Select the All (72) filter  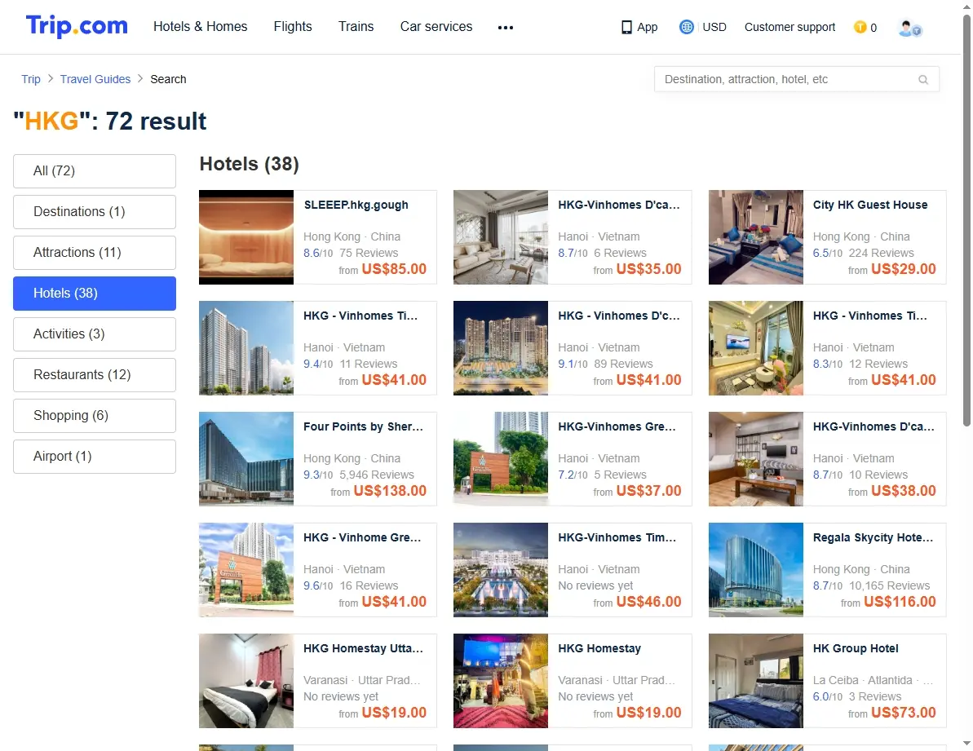point(95,171)
